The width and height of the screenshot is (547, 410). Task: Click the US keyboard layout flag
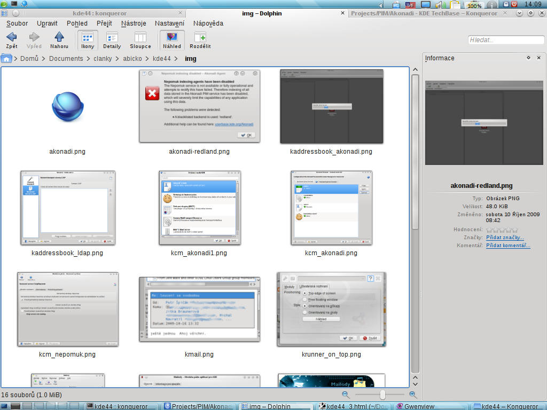pyautogui.click(x=410, y=5)
